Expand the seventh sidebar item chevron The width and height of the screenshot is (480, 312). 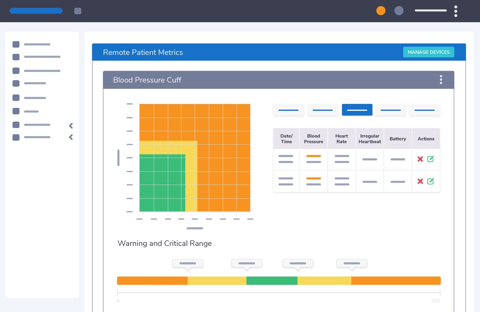(x=71, y=126)
